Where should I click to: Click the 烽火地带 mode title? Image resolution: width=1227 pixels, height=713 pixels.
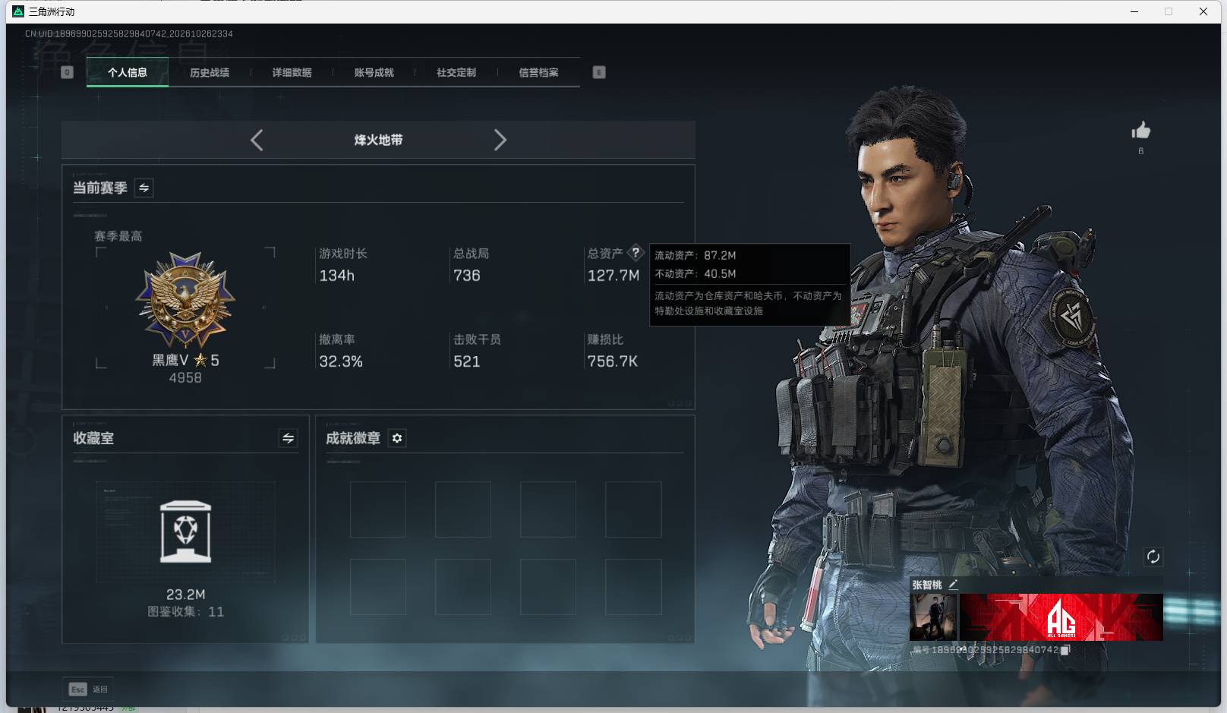pos(378,140)
